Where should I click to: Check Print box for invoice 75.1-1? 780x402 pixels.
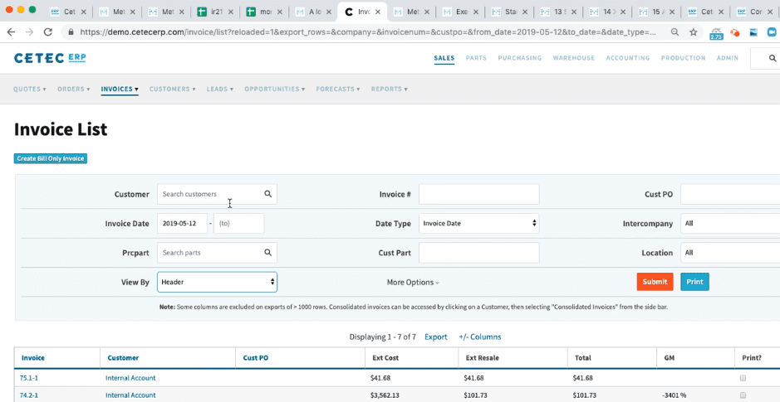(743, 378)
